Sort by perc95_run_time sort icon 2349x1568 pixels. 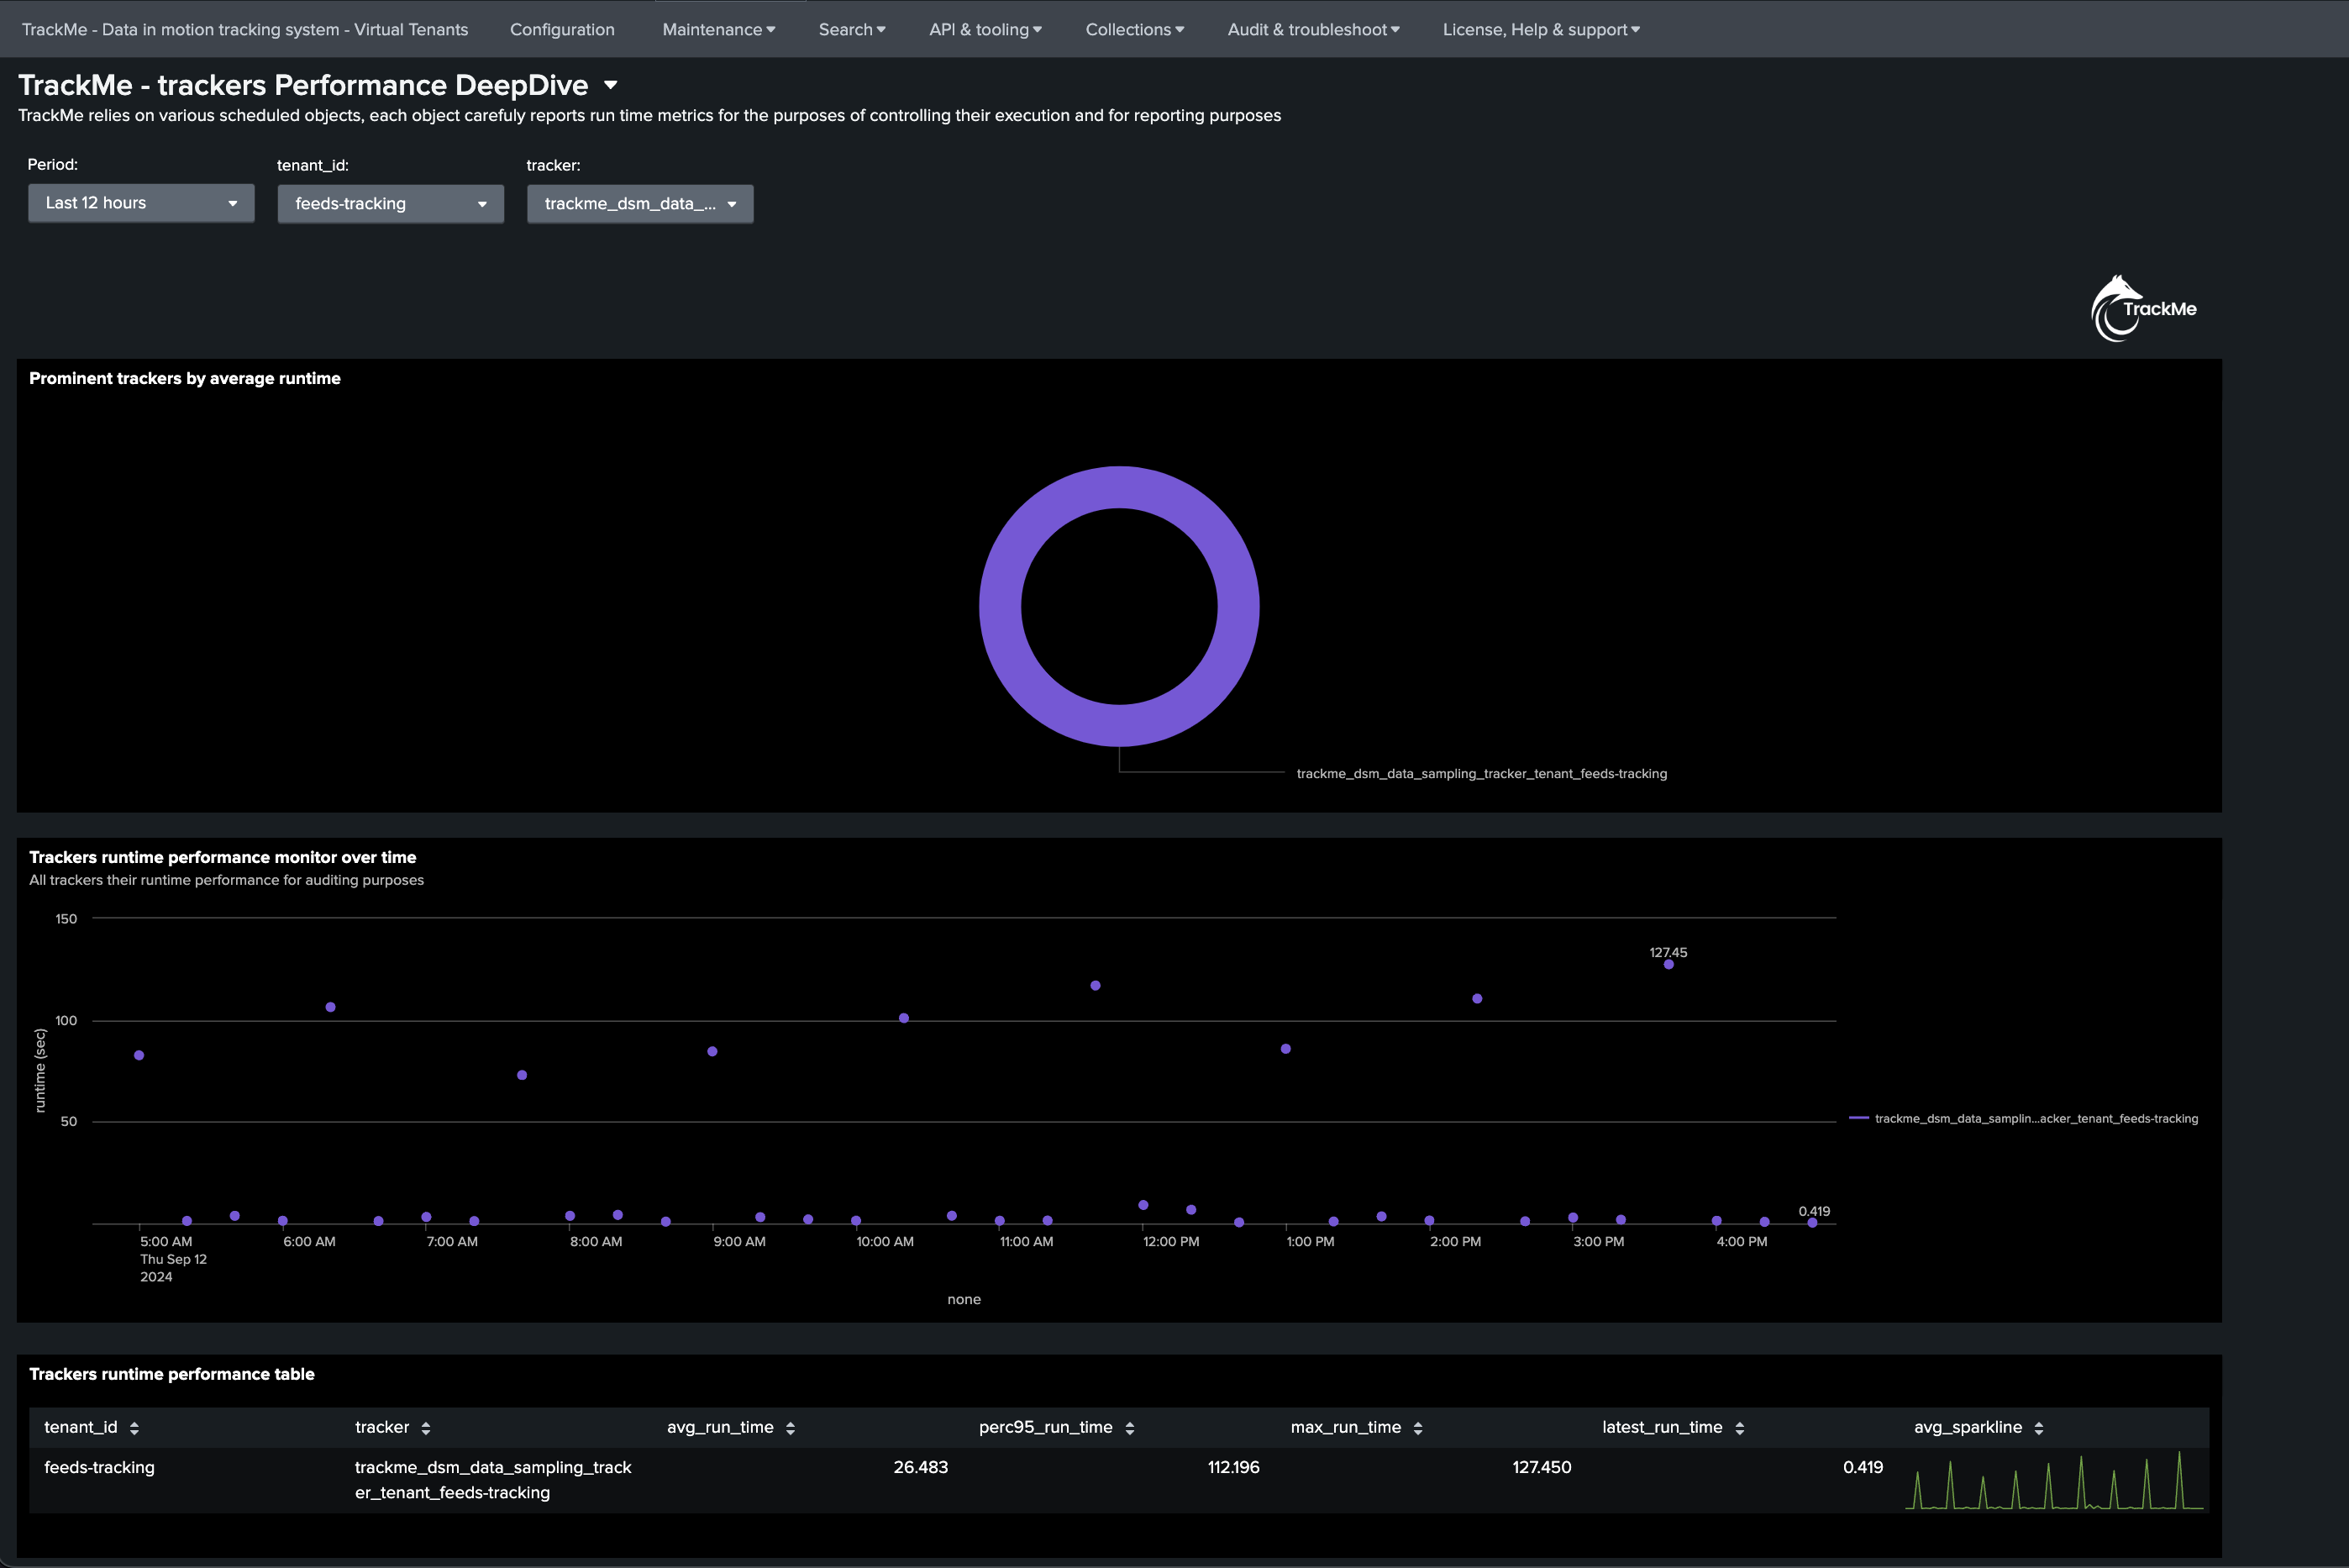pos(1129,1428)
